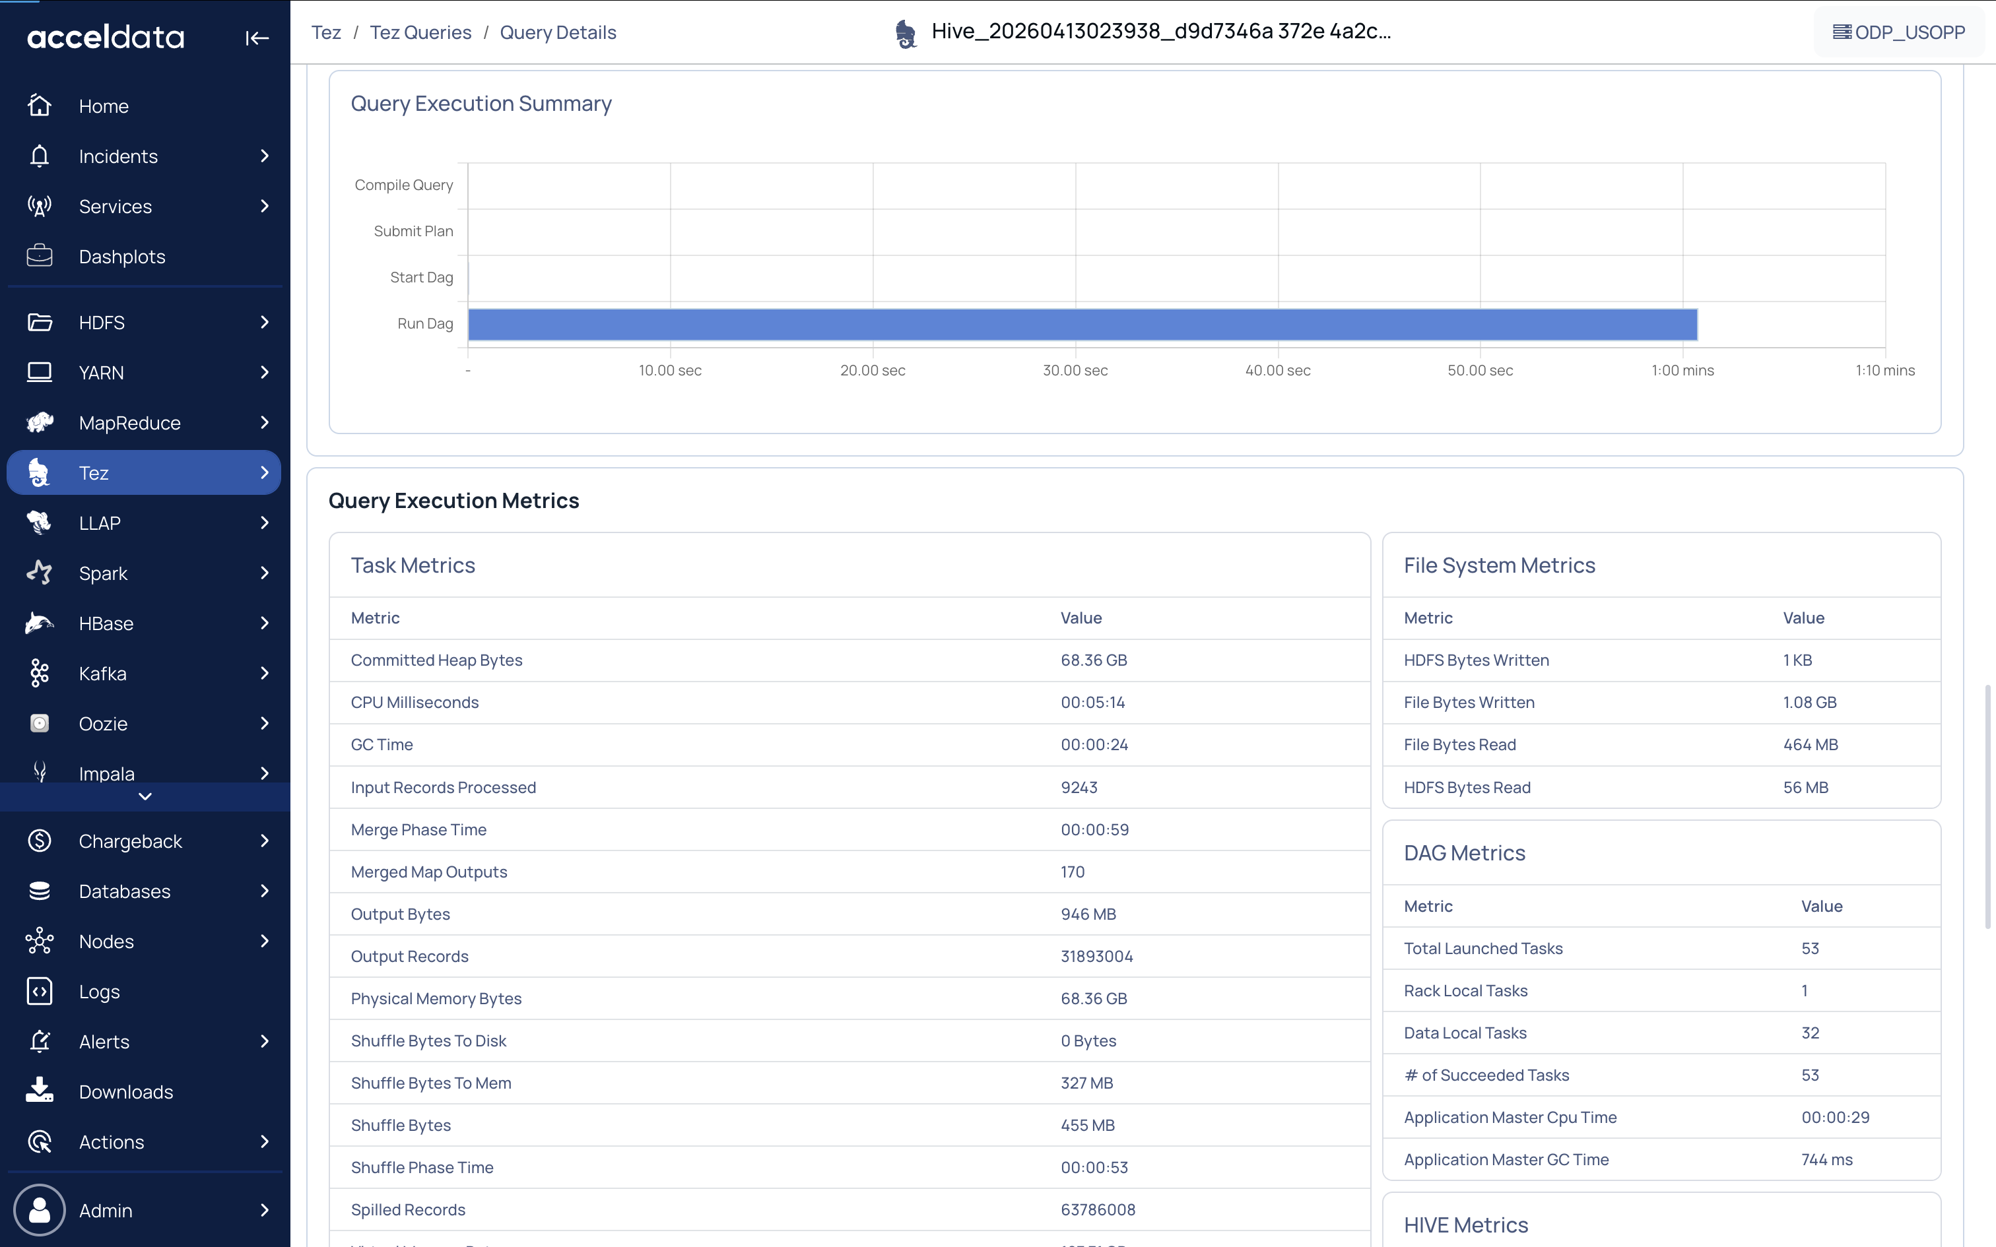Go to Tez breadcrumb link
The width and height of the screenshot is (1996, 1247).
tap(326, 32)
